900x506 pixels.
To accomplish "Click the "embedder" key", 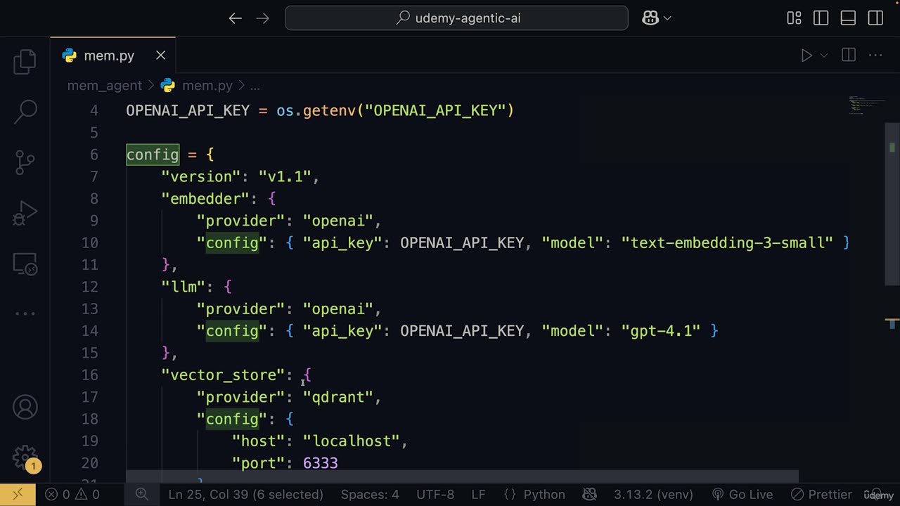I will point(205,199).
